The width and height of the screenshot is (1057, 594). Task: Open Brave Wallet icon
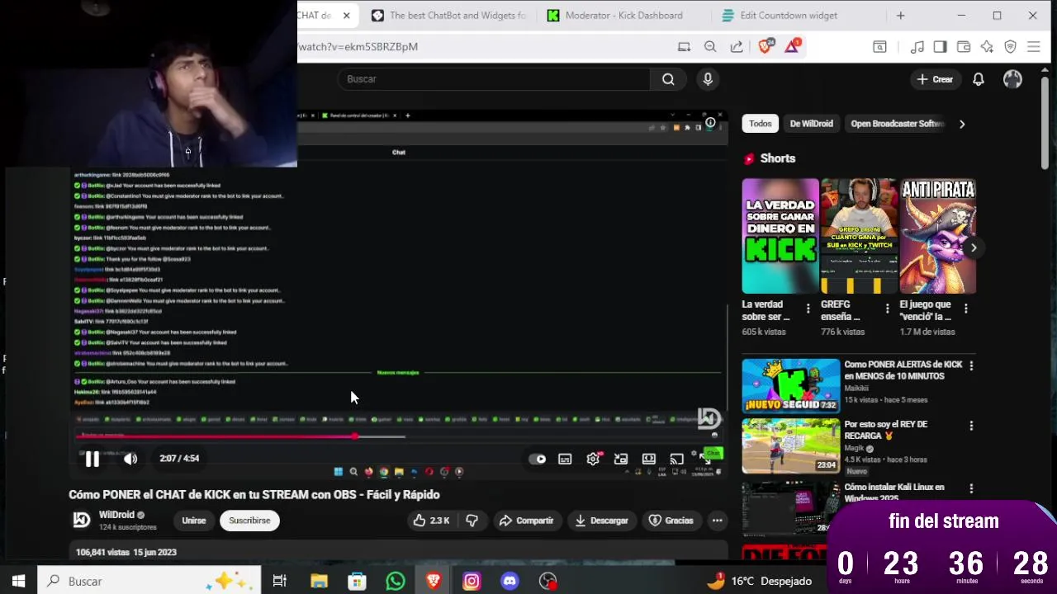(964, 47)
